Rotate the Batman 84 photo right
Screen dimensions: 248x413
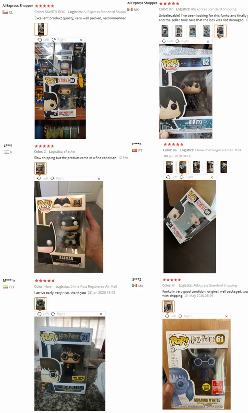point(57,178)
